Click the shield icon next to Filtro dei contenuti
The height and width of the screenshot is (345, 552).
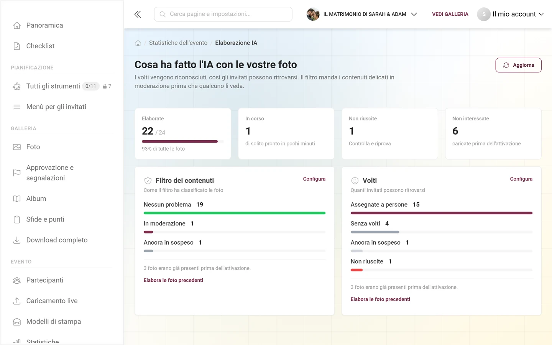click(148, 181)
